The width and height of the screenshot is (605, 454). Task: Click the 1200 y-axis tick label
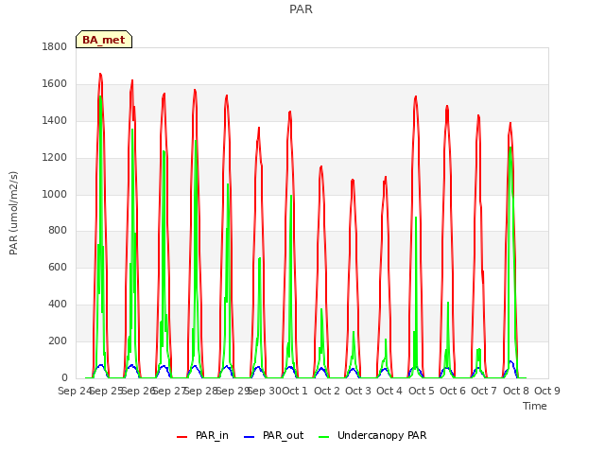(x=55, y=158)
